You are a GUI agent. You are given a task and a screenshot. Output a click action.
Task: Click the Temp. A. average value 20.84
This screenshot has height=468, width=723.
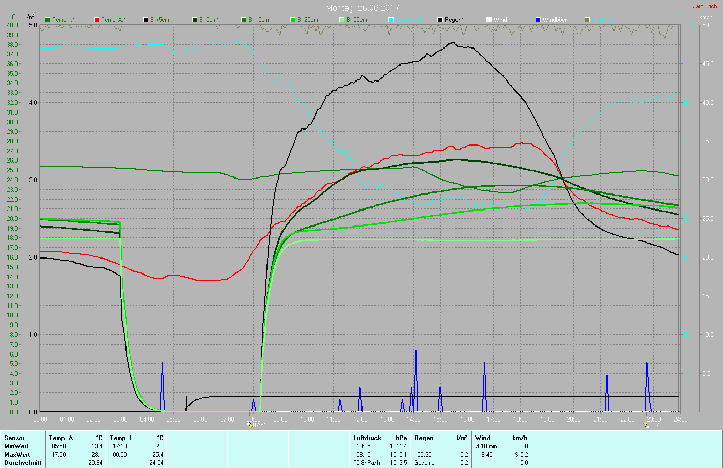coord(96,463)
